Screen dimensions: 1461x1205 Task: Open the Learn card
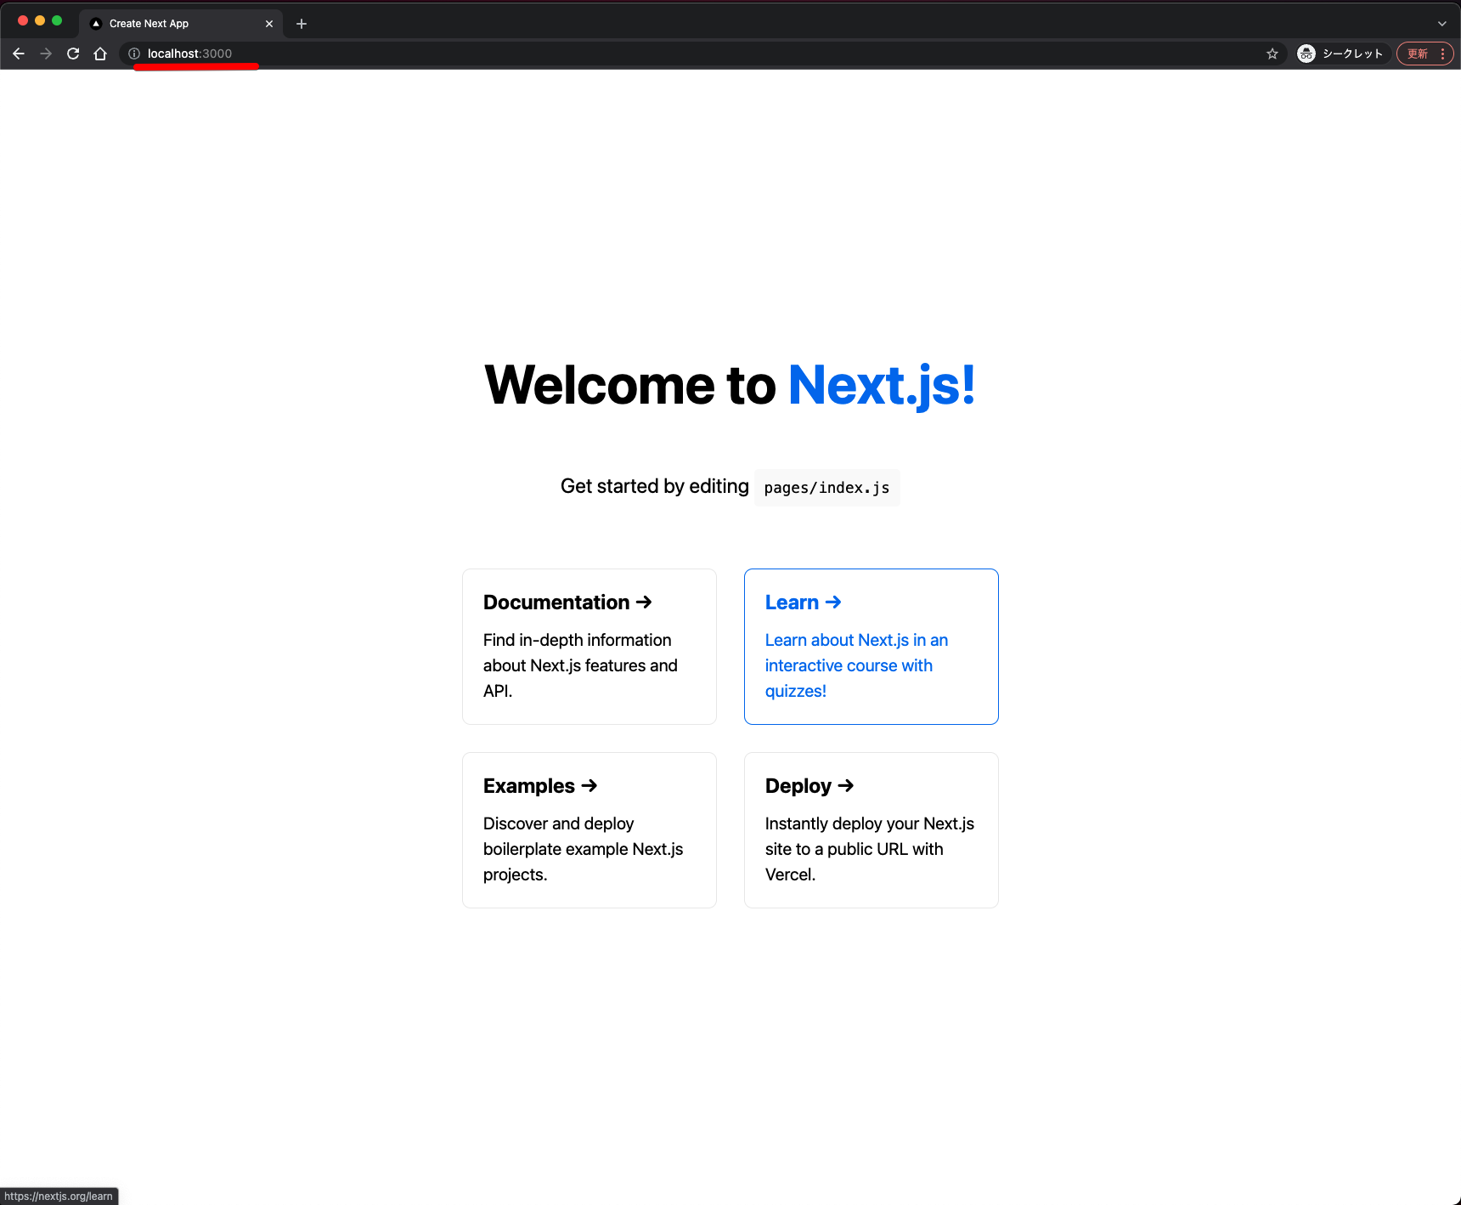(x=872, y=647)
